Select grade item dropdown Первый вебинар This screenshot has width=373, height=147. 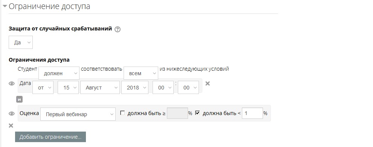coord(78,114)
